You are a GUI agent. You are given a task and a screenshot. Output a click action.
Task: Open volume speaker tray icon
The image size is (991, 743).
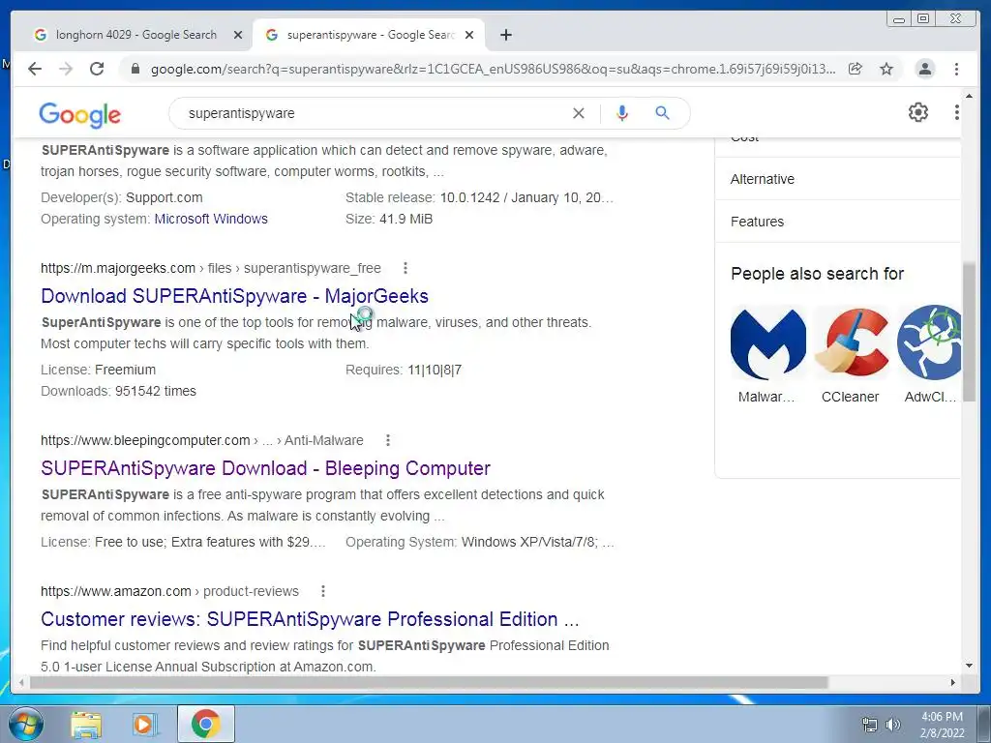893,725
